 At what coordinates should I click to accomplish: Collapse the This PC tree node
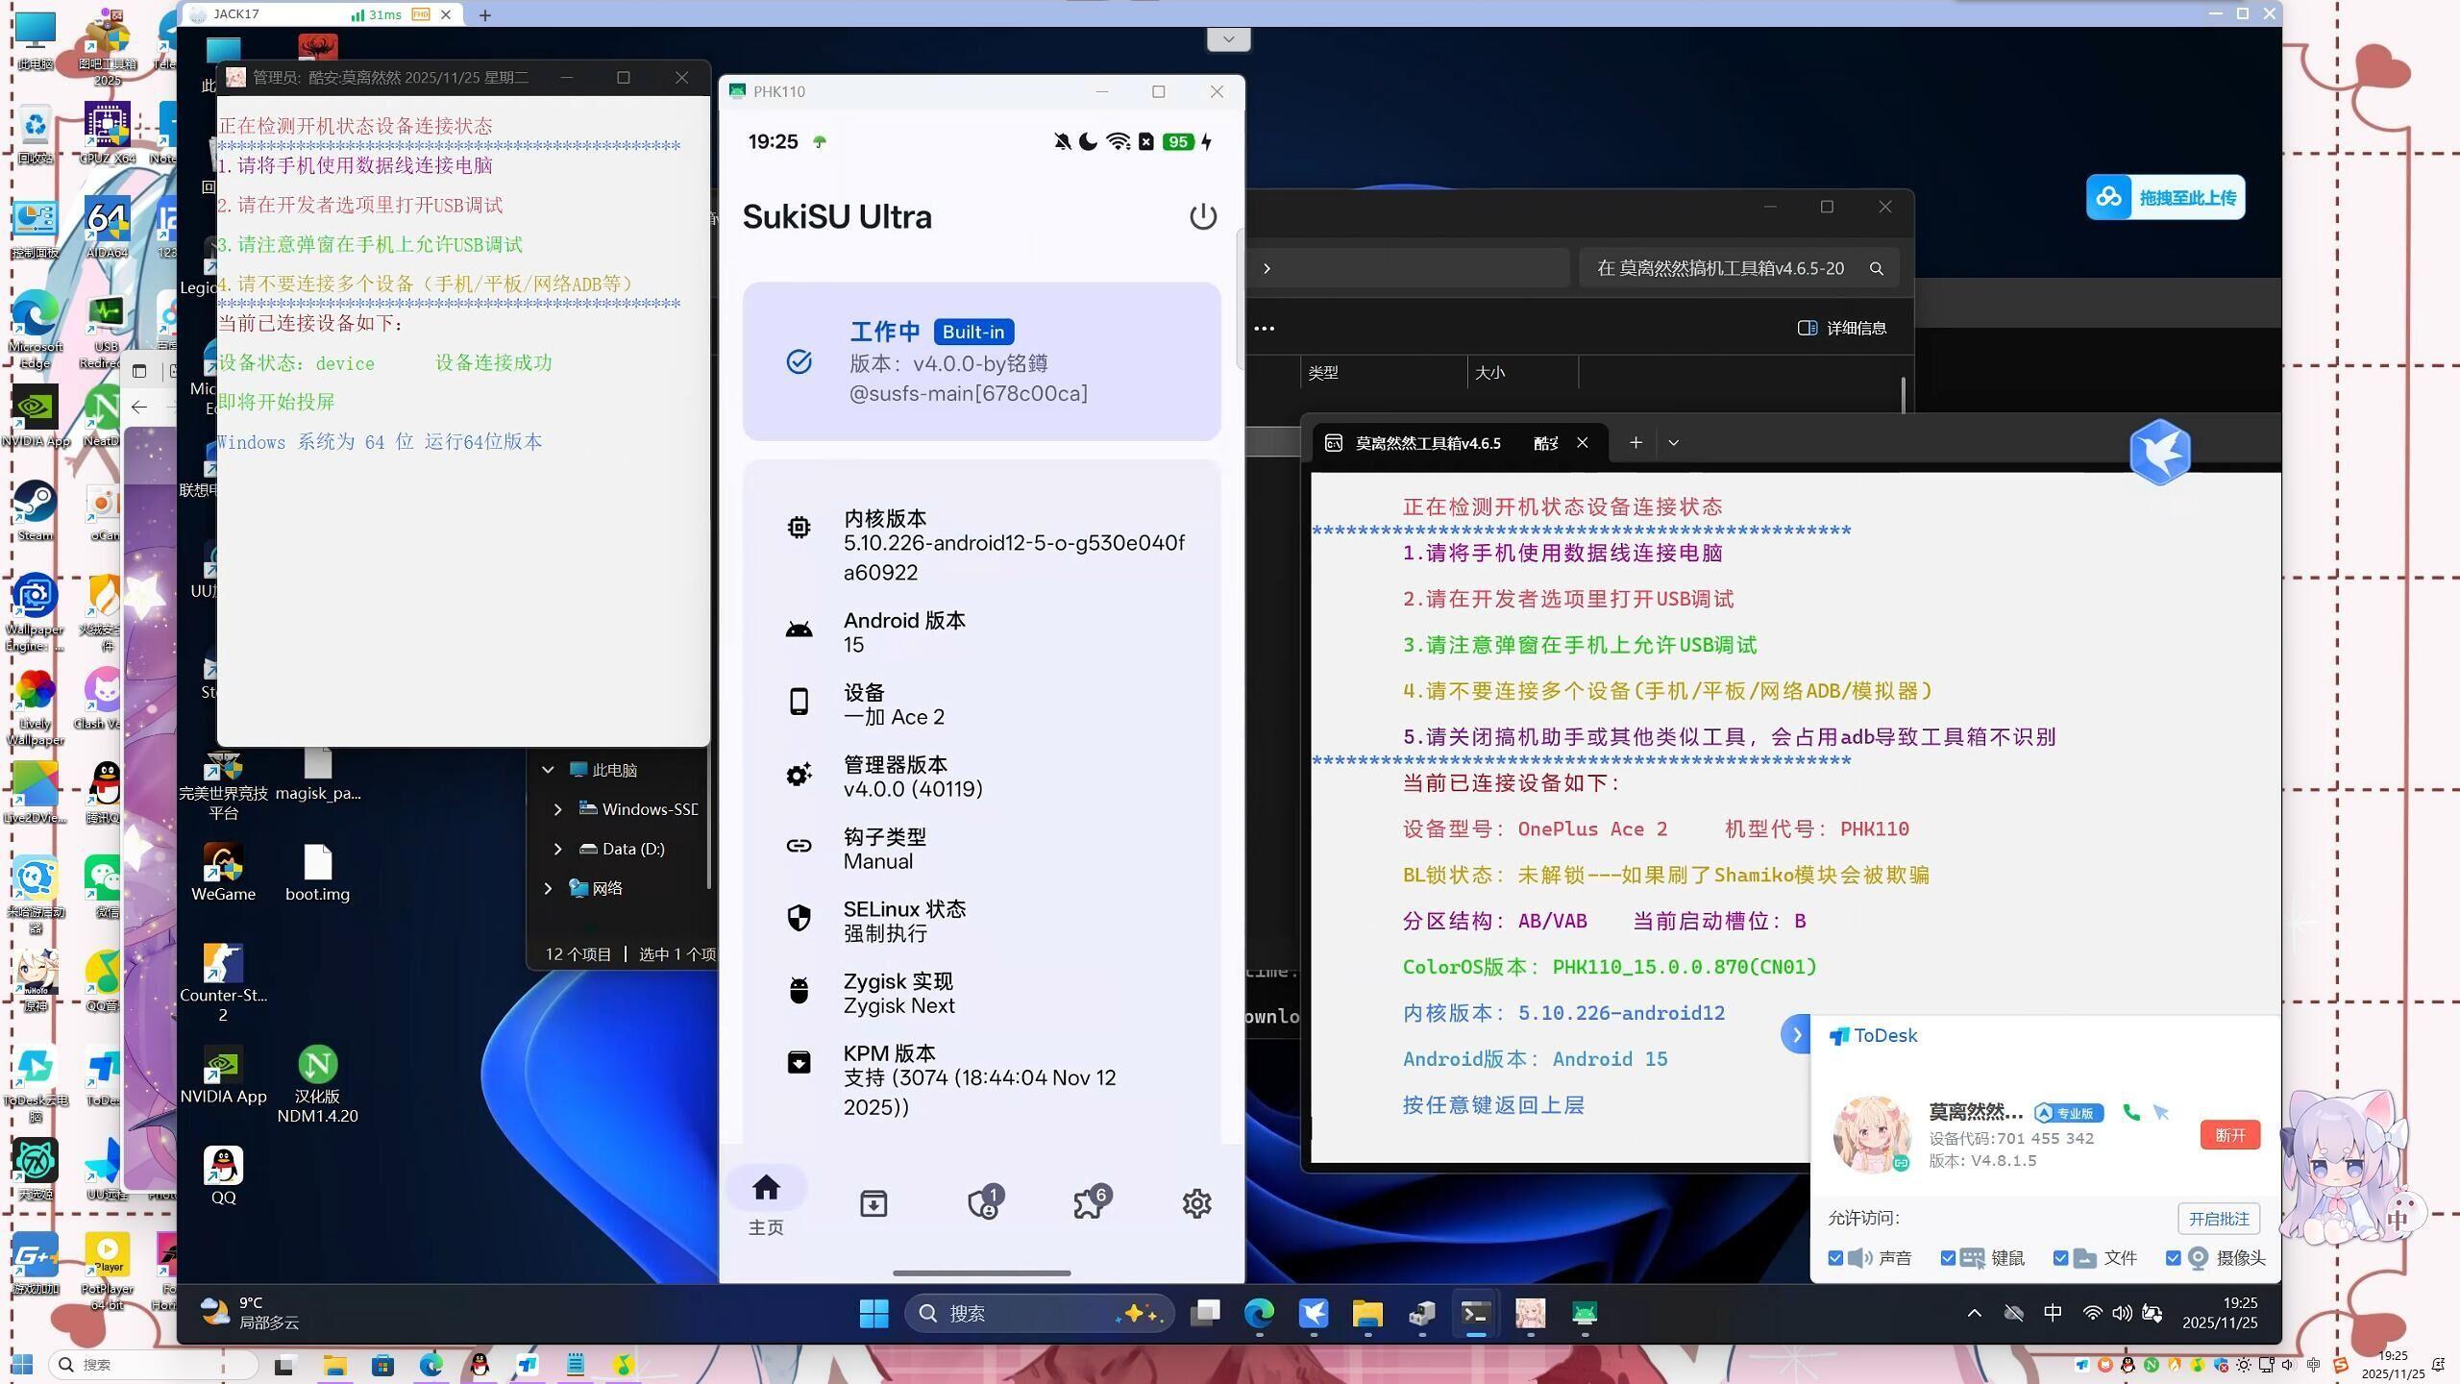[x=548, y=770]
